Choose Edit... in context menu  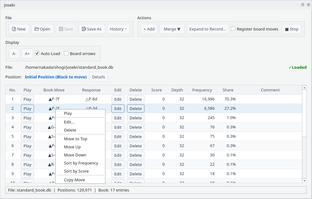(80, 122)
